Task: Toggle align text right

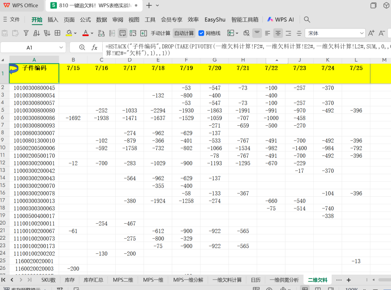Action: click(x=288, y=33)
